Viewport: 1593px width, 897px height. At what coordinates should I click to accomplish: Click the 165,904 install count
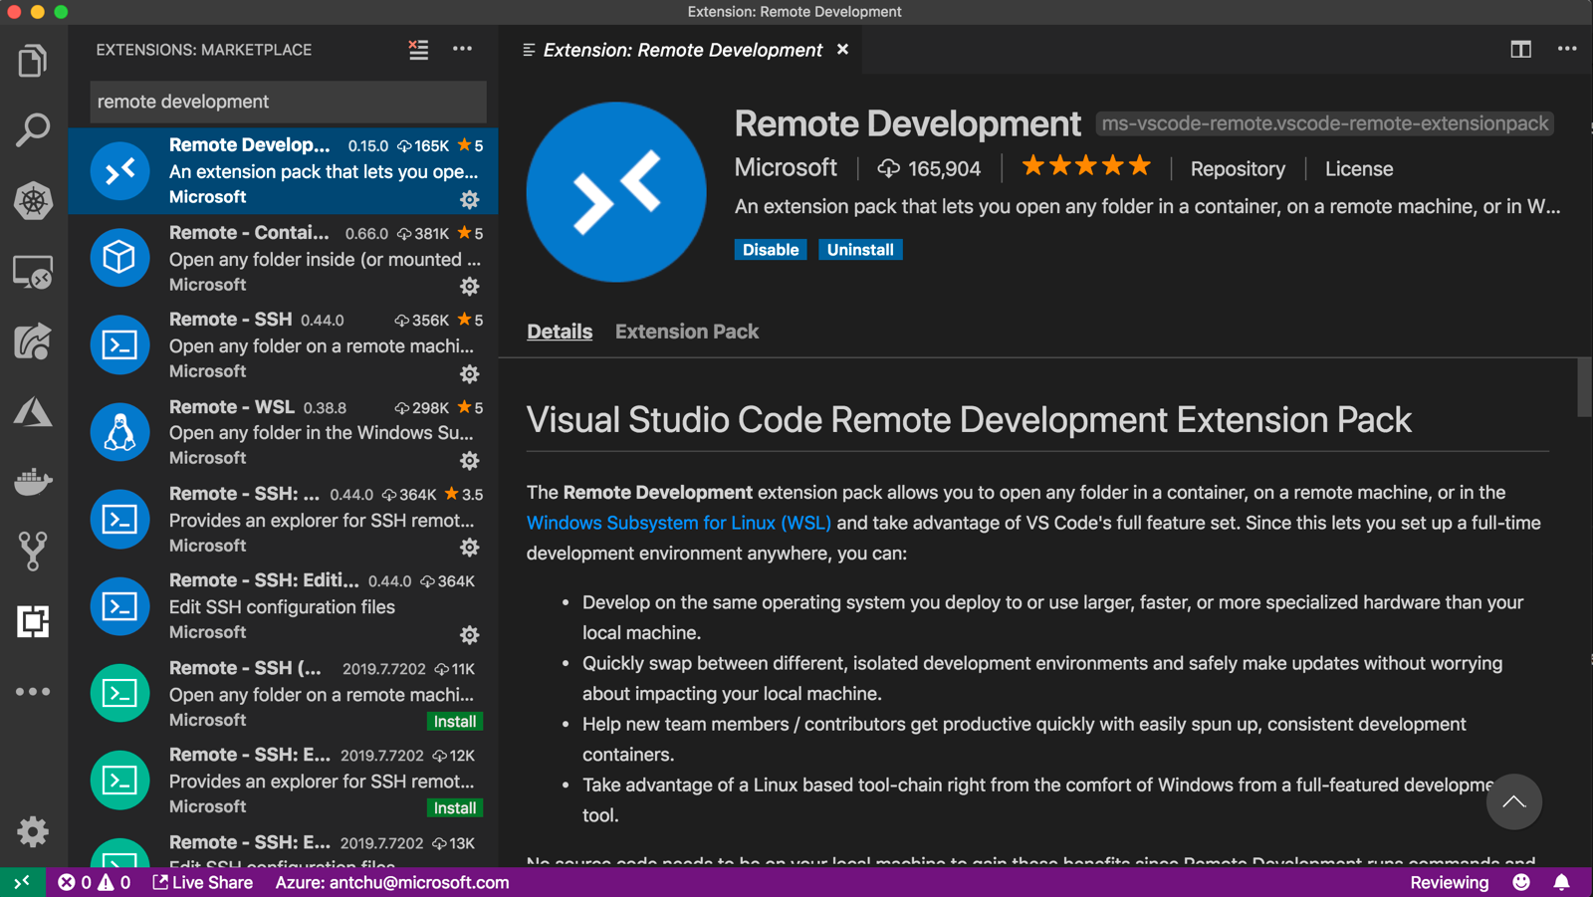929,169
